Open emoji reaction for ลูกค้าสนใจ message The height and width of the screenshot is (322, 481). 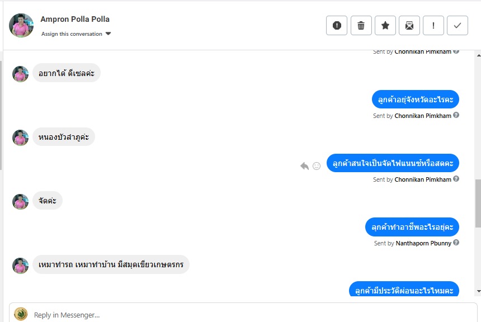317,166
